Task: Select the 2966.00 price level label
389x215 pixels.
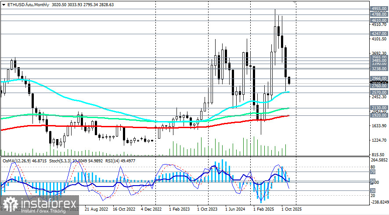Action: (x=379, y=79)
